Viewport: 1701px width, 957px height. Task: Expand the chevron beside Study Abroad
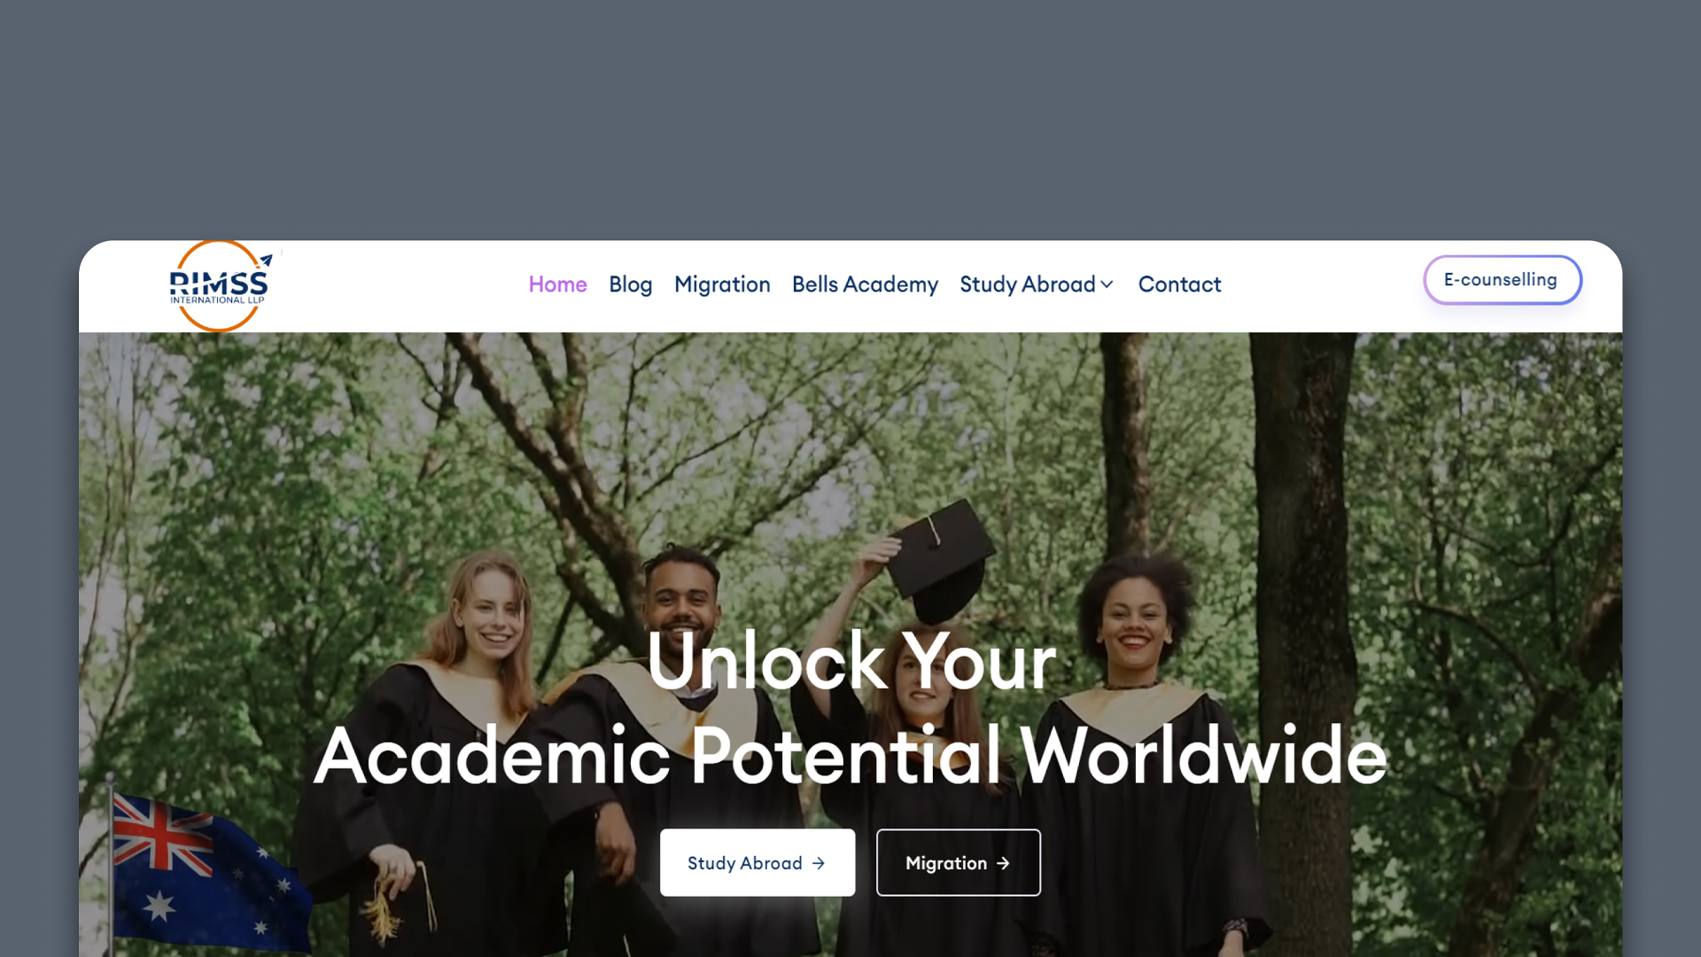pyautogui.click(x=1107, y=284)
